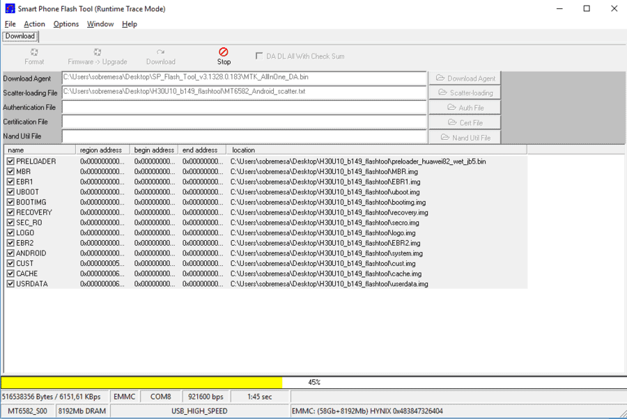Select the recovery.img location path
This screenshot has width=627, height=419.
click(x=329, y=212)
